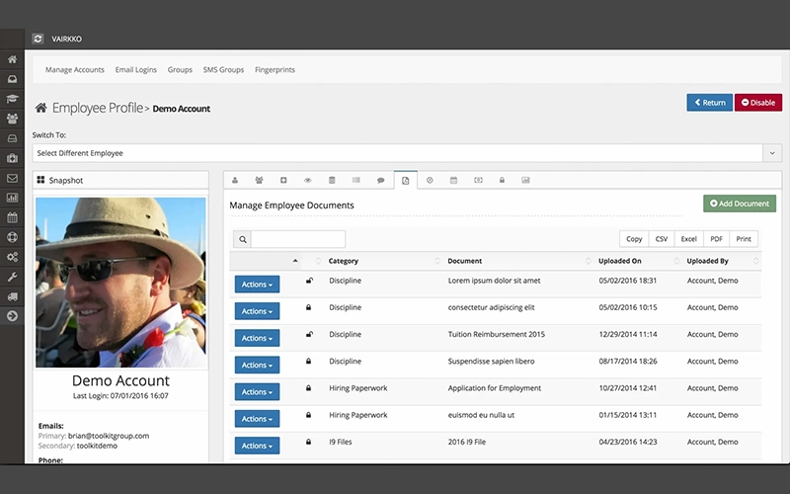
Task: Open the speech bubble comments tab icon
Action: coord(380,181)
